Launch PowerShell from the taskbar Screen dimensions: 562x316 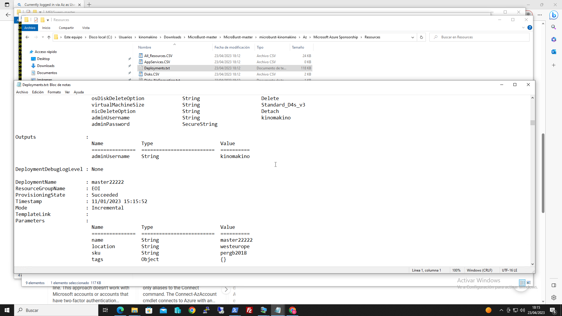coord(235,310)
